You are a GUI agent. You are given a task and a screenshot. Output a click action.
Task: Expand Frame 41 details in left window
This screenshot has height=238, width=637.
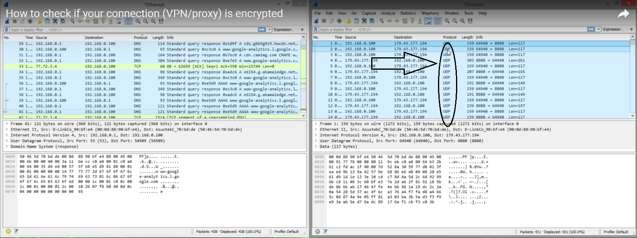pyautogui.click(x=7, y=124)
